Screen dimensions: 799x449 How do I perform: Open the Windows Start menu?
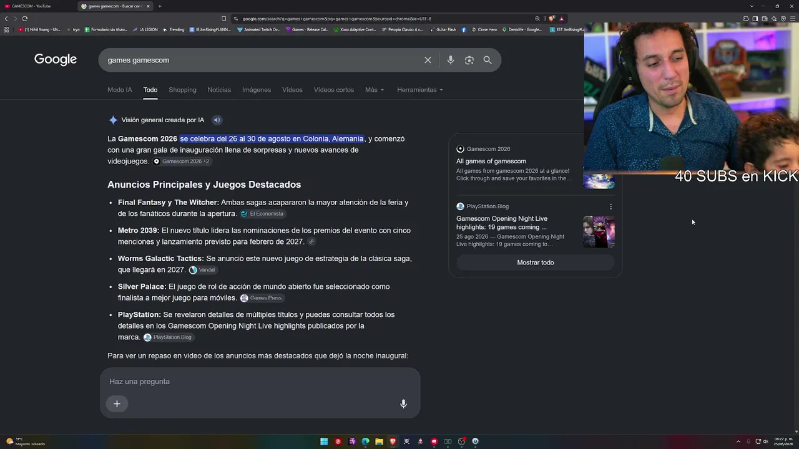pos(324,442)
